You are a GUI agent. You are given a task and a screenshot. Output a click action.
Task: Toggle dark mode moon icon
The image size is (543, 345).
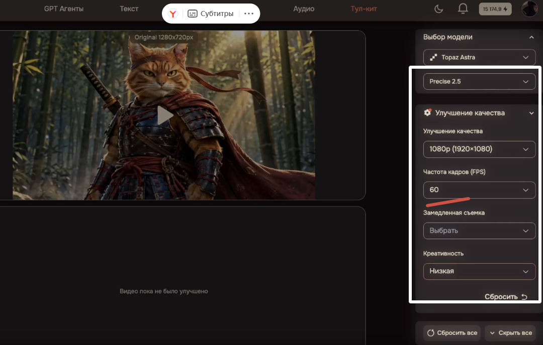(x=439, y=9)
